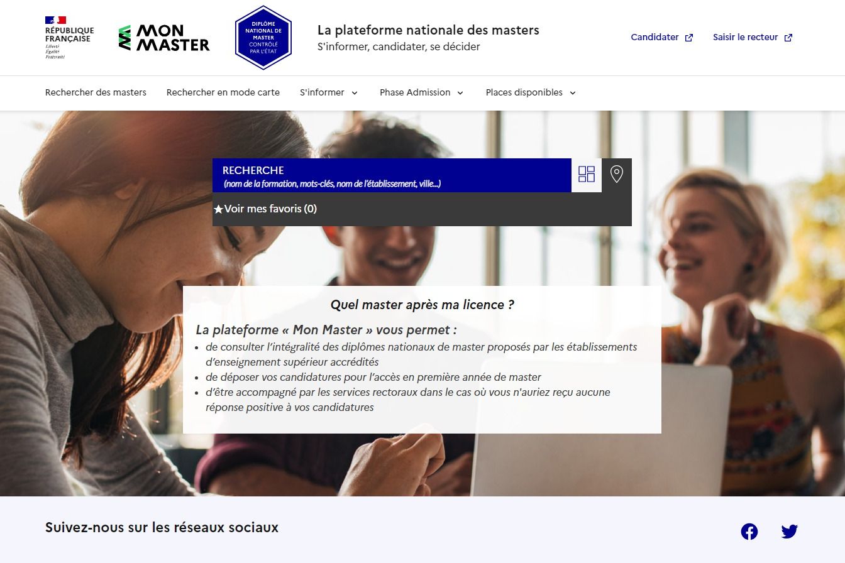Expand the Phase Admission menu

(421, 92)
